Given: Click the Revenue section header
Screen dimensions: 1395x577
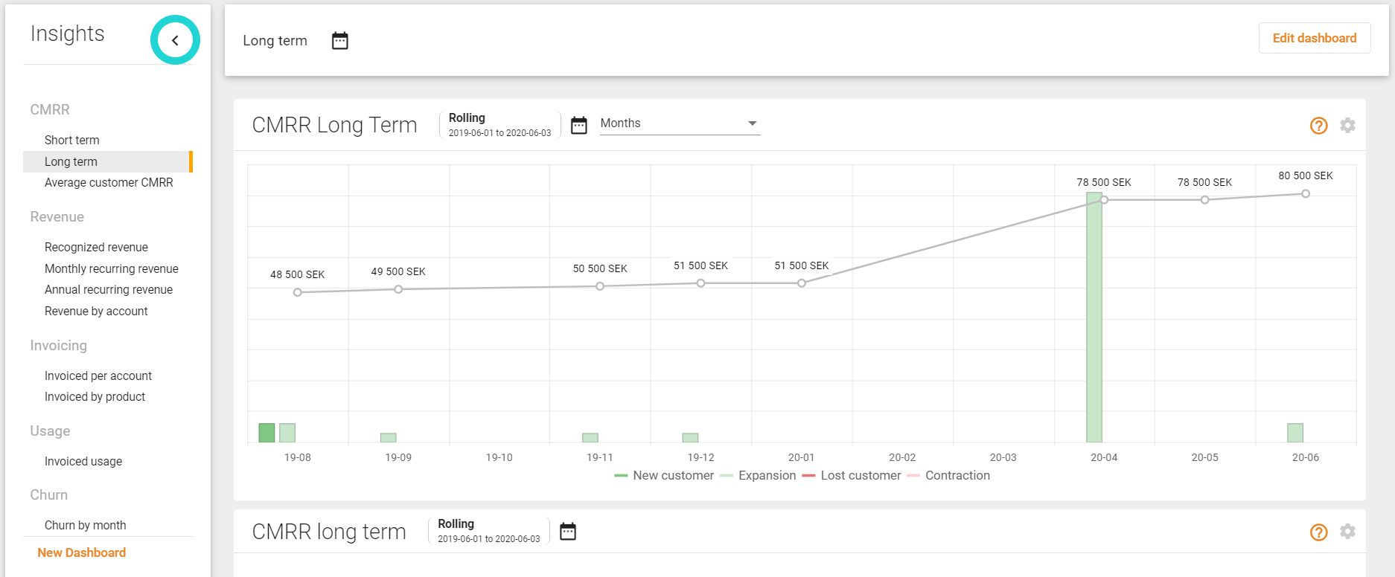Looking at the screenshot, I should [57, 217].
